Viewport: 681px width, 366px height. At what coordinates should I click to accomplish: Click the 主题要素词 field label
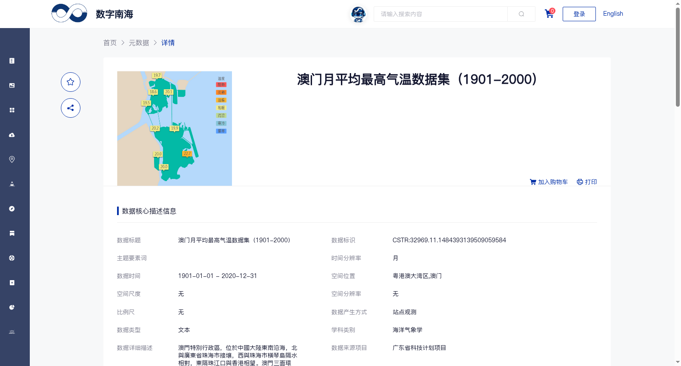pos(132,258)
